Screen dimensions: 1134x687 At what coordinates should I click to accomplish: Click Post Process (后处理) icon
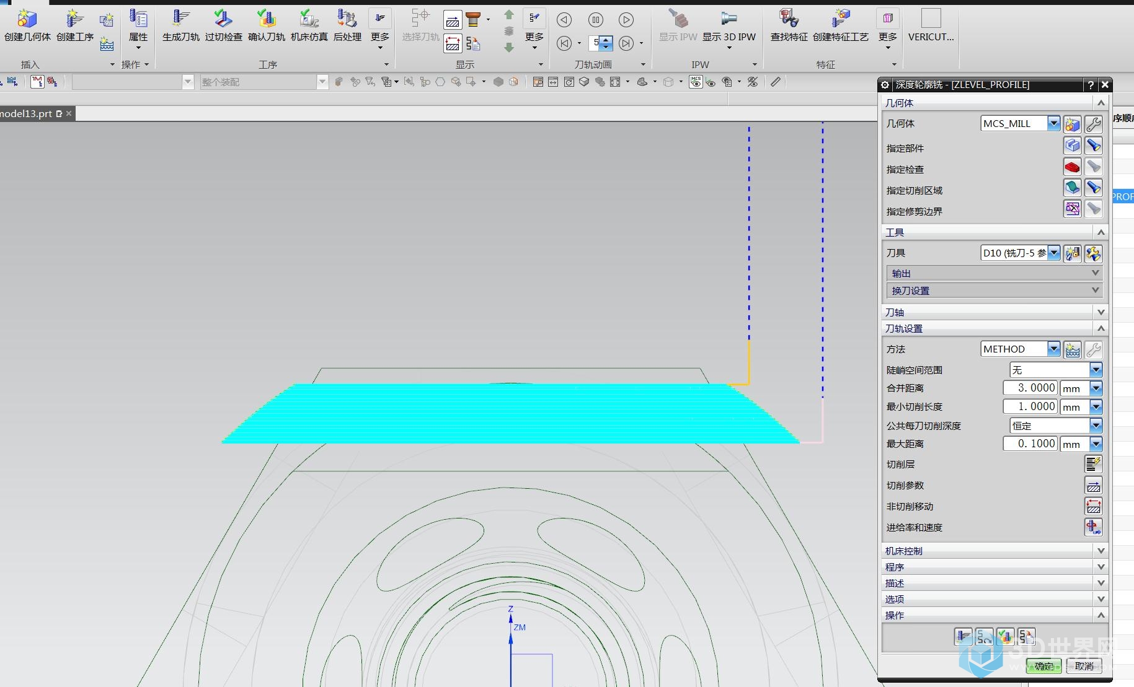347,26
